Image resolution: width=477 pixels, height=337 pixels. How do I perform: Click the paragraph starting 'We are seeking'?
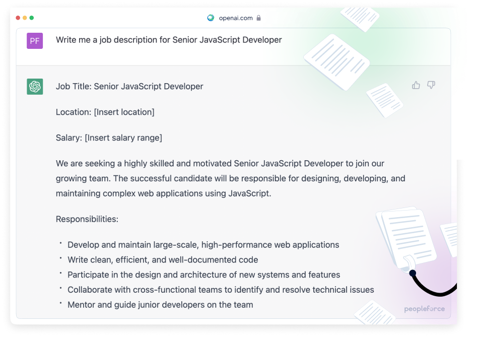coord(231,178)
